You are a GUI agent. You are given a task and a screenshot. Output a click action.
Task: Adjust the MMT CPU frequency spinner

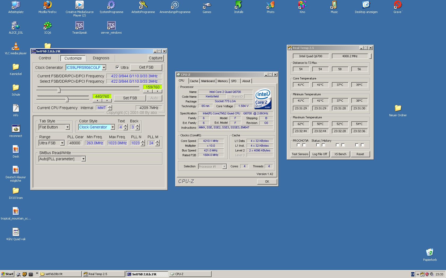pos(110,108)
